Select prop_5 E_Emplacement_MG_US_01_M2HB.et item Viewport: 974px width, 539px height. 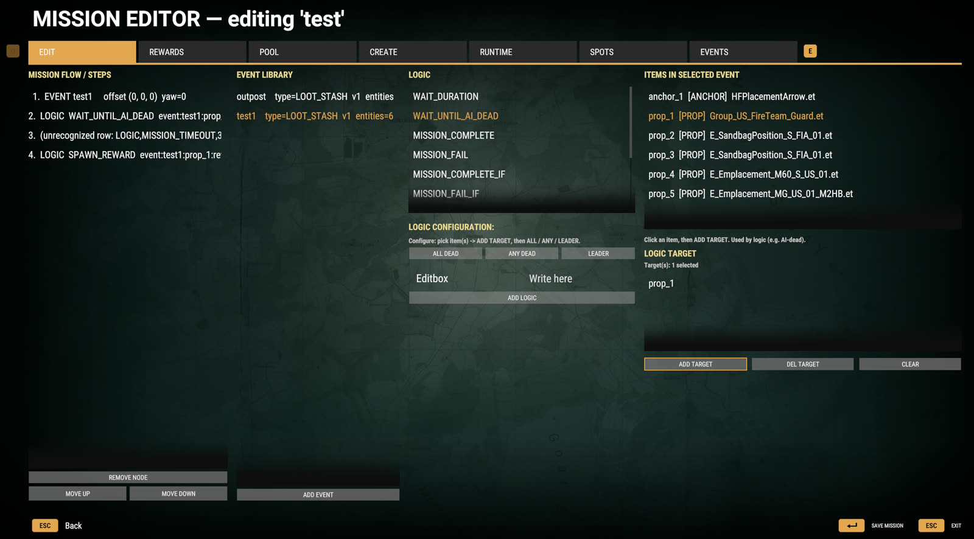tap(802, 194)
